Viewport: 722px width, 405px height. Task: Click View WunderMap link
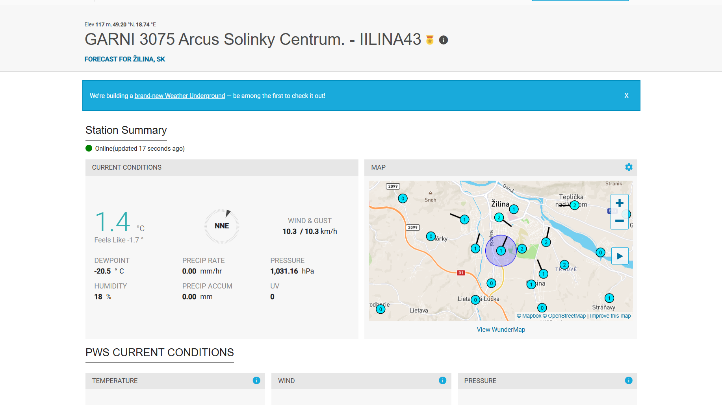coord(501,329)
